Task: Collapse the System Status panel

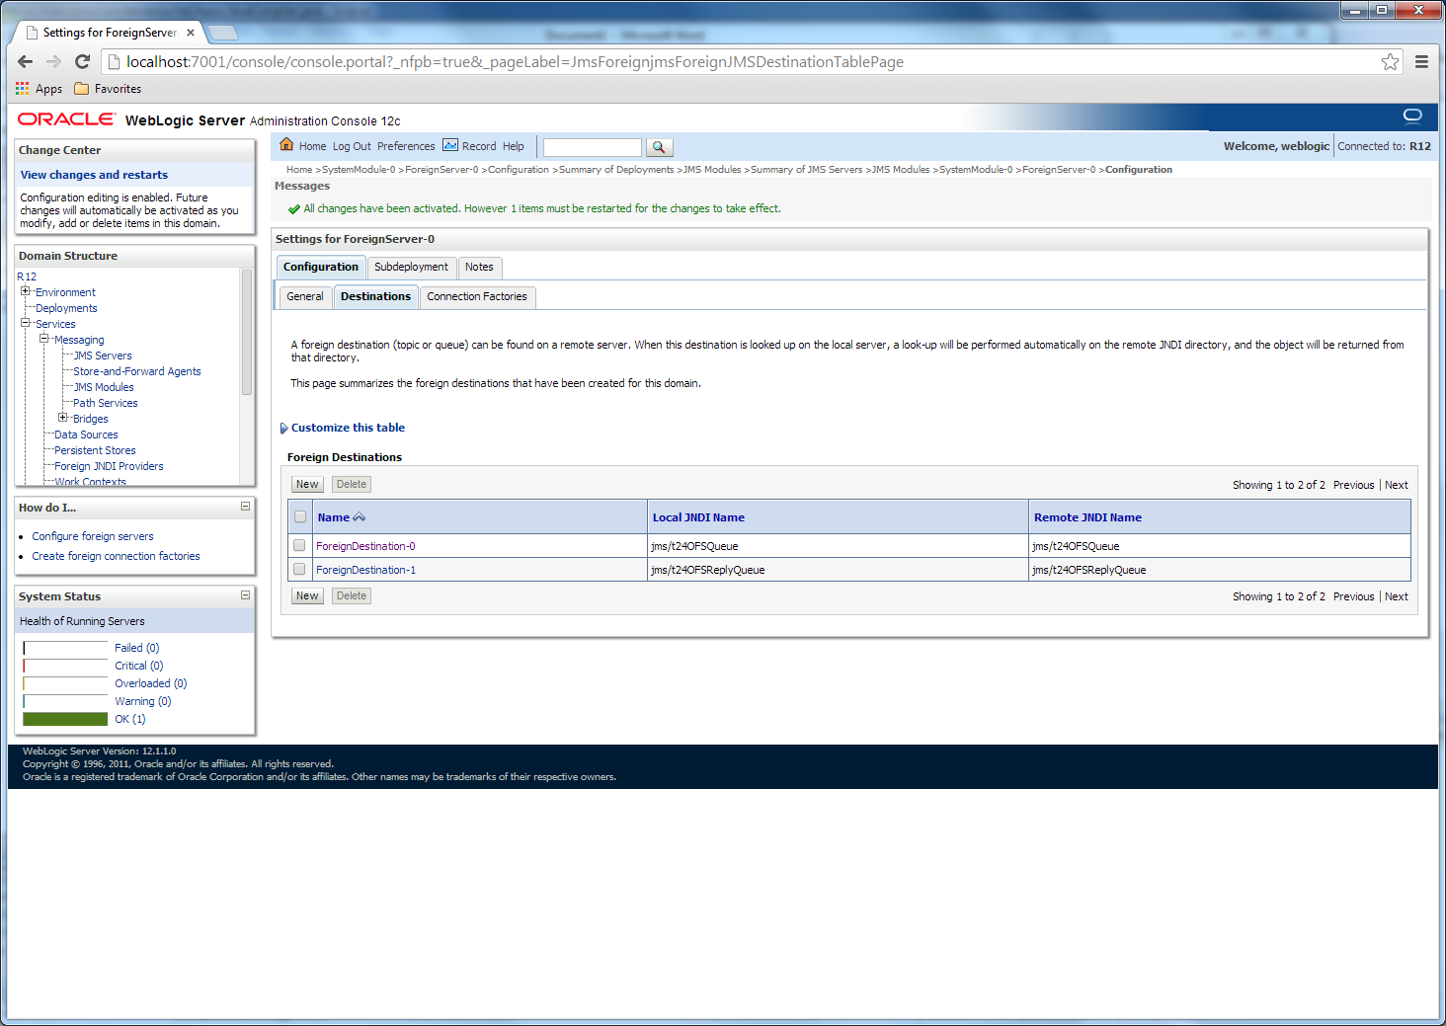Action: (245, 595)
